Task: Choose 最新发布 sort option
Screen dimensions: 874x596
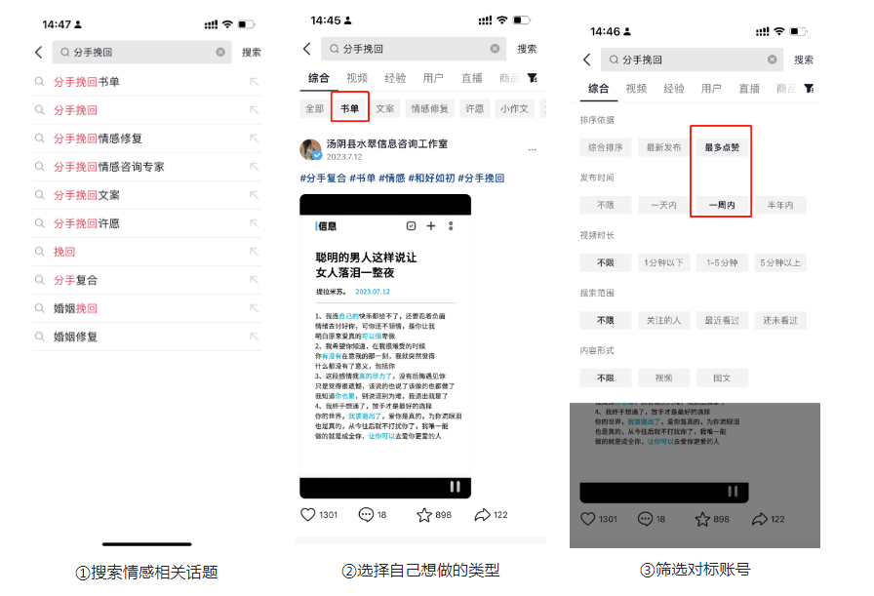Action: click(x=663, y=147)
